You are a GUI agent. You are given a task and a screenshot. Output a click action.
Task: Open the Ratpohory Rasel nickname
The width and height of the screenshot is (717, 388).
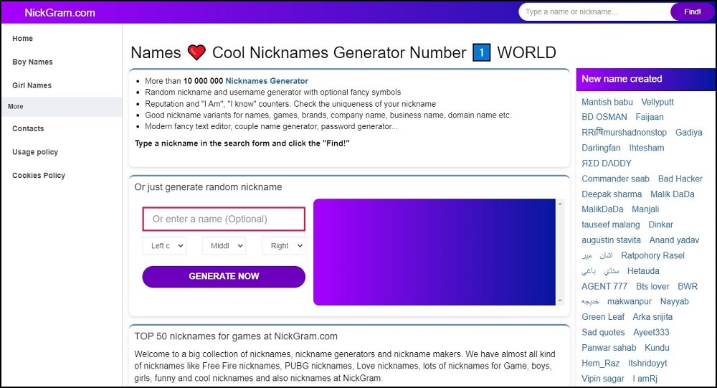click(652, 256)
